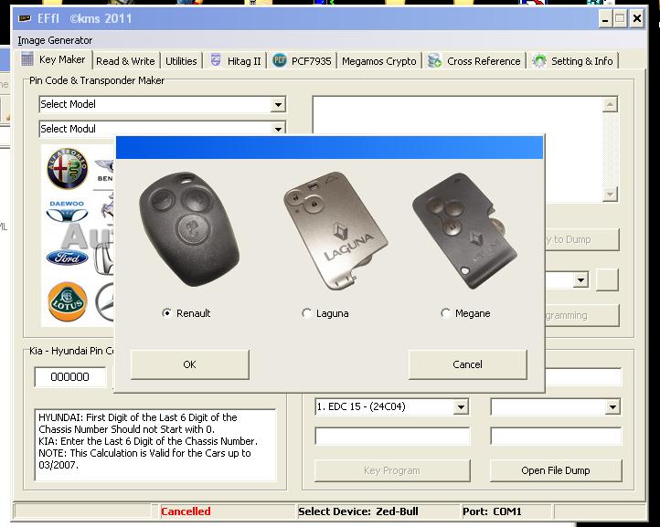
Task: Choose the Megane radio option
Action: tap(445, 313)
